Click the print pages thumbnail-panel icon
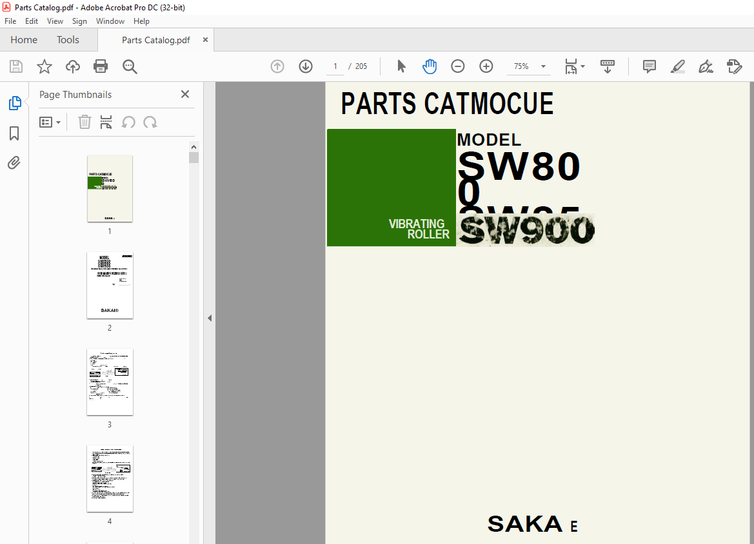This screenshot has height=544, width=754. 106,122
